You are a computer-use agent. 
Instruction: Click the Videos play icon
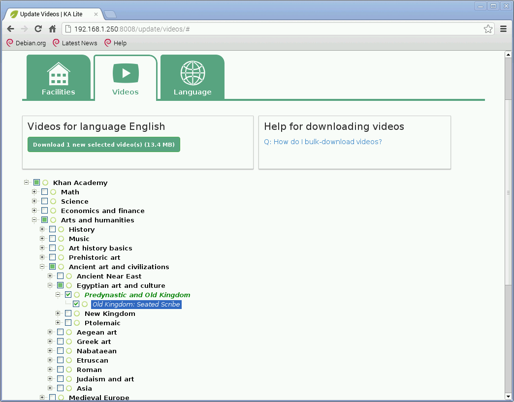(126, 73)
